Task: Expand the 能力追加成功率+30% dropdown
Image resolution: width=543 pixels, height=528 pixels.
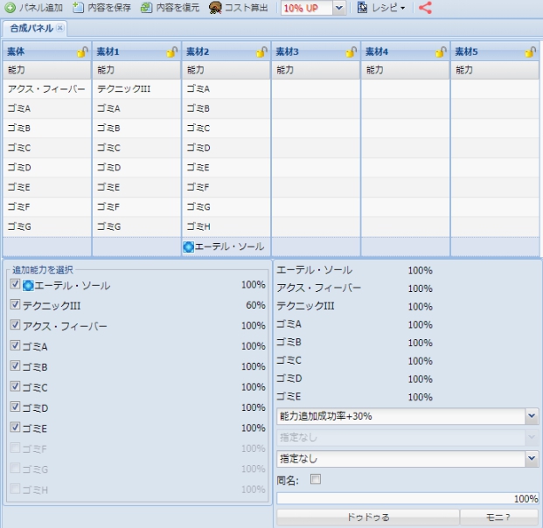Action: click(532, 416)
